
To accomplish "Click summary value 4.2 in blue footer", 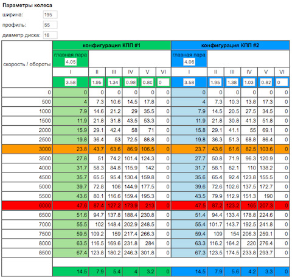I will coord(249,271).
